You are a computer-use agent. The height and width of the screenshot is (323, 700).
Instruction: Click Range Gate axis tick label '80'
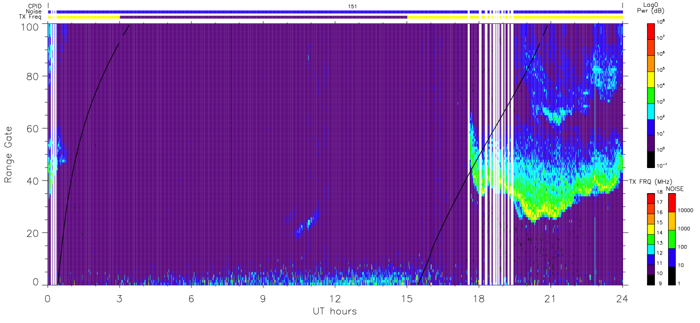[x=33, y=76]
